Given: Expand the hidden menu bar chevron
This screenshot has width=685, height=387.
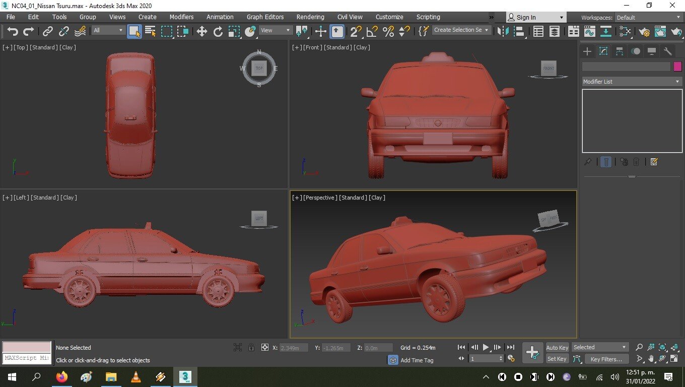Looking at the screenshot, I should point(491,17).
